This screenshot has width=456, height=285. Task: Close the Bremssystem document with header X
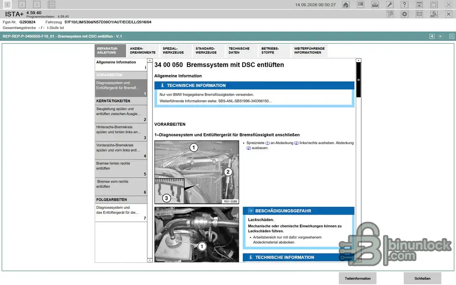pyautogui.click(x=451, y=36)
